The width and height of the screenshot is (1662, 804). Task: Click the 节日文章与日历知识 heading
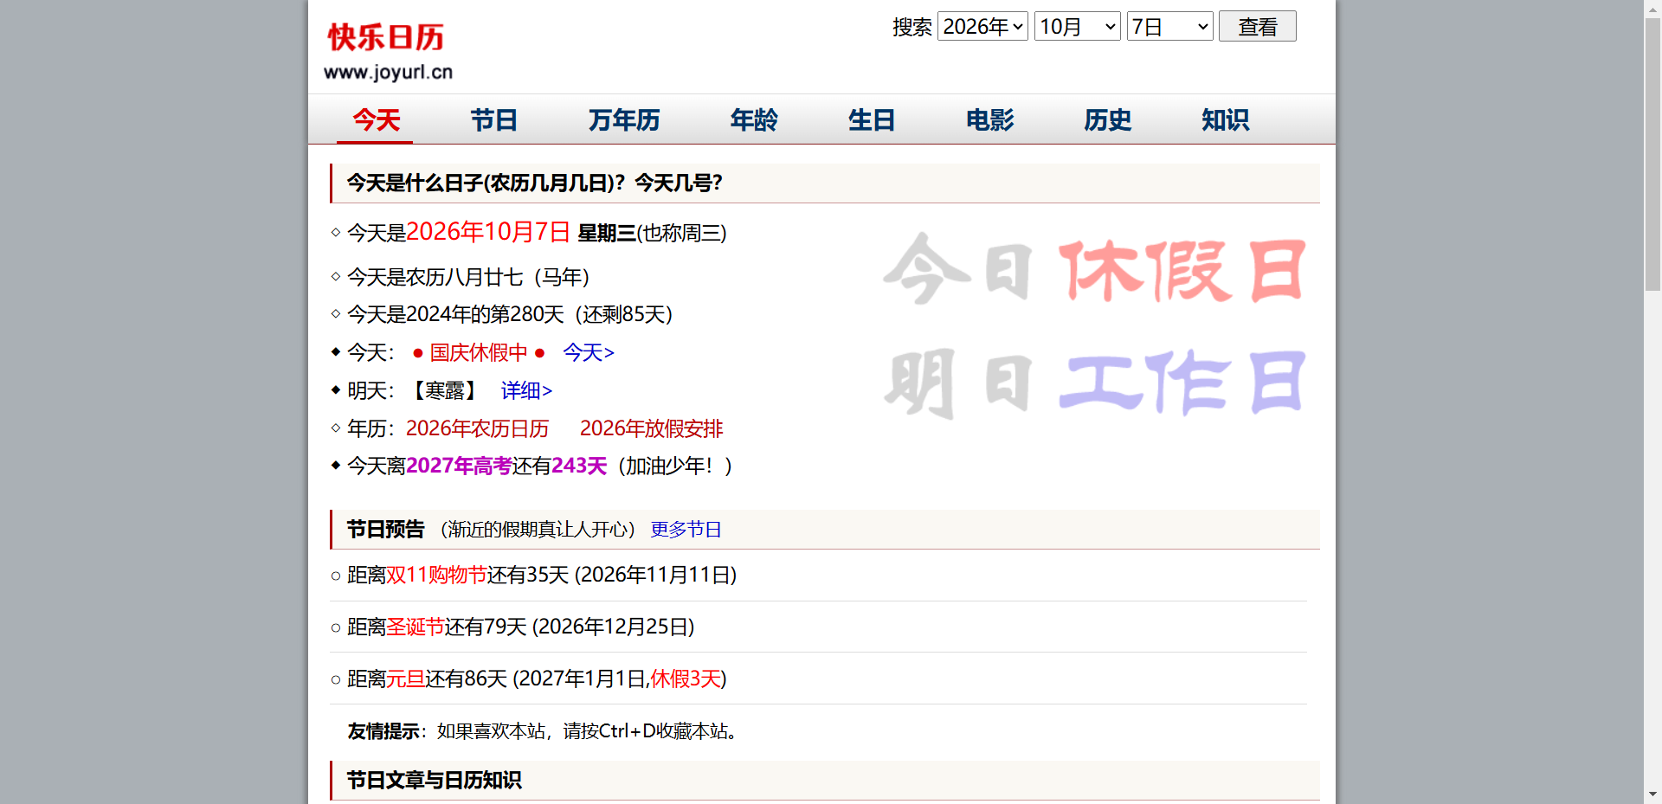(434, 781)
